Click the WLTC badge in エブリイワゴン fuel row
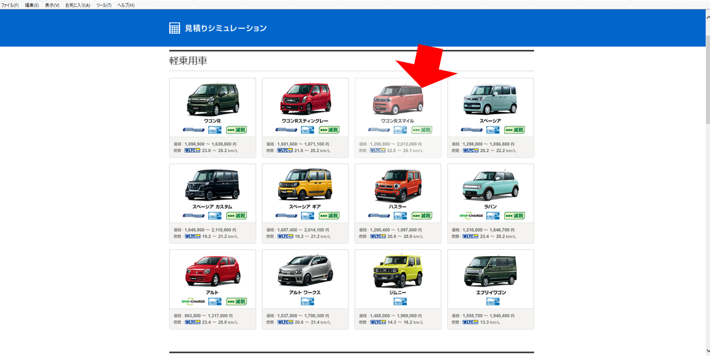Viewport: 710px width, 356px height. coord(470,322)
